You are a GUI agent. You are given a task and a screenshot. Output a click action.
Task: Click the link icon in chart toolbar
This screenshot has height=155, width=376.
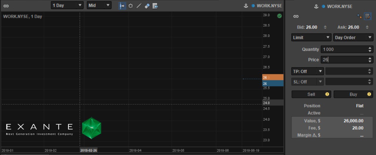(x=6, y=6)
